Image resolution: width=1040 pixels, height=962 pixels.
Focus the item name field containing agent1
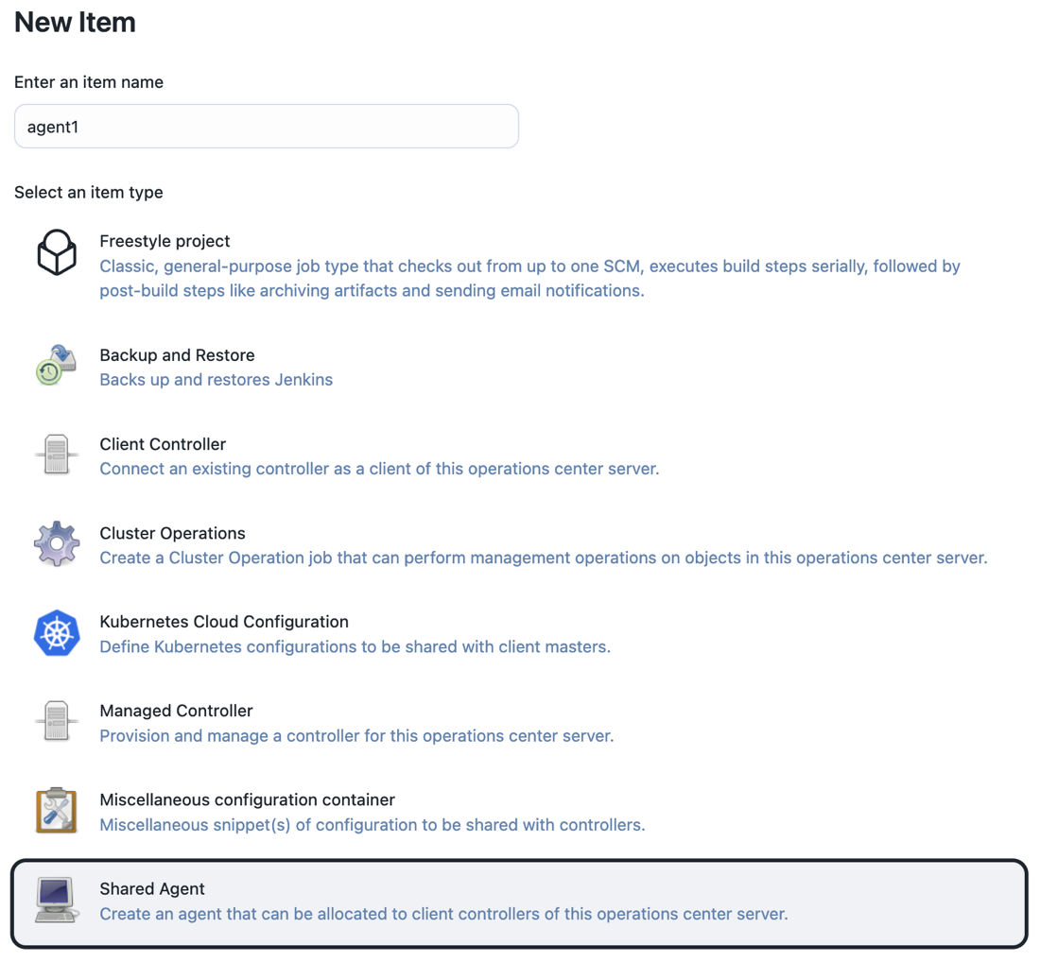[266, 127]
